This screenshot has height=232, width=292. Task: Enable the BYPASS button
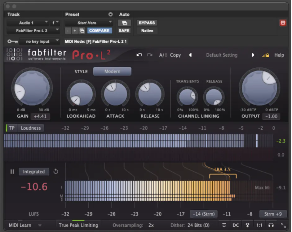click(146, 23)
